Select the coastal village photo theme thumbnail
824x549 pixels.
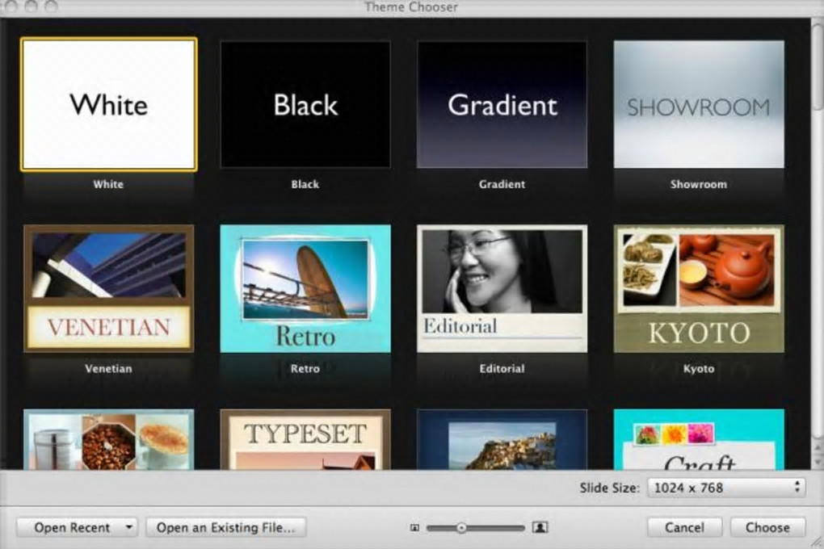pyautogui.click(x=502, y=439)
